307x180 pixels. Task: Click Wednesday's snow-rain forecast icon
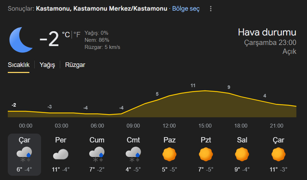[x=24, y=154]
